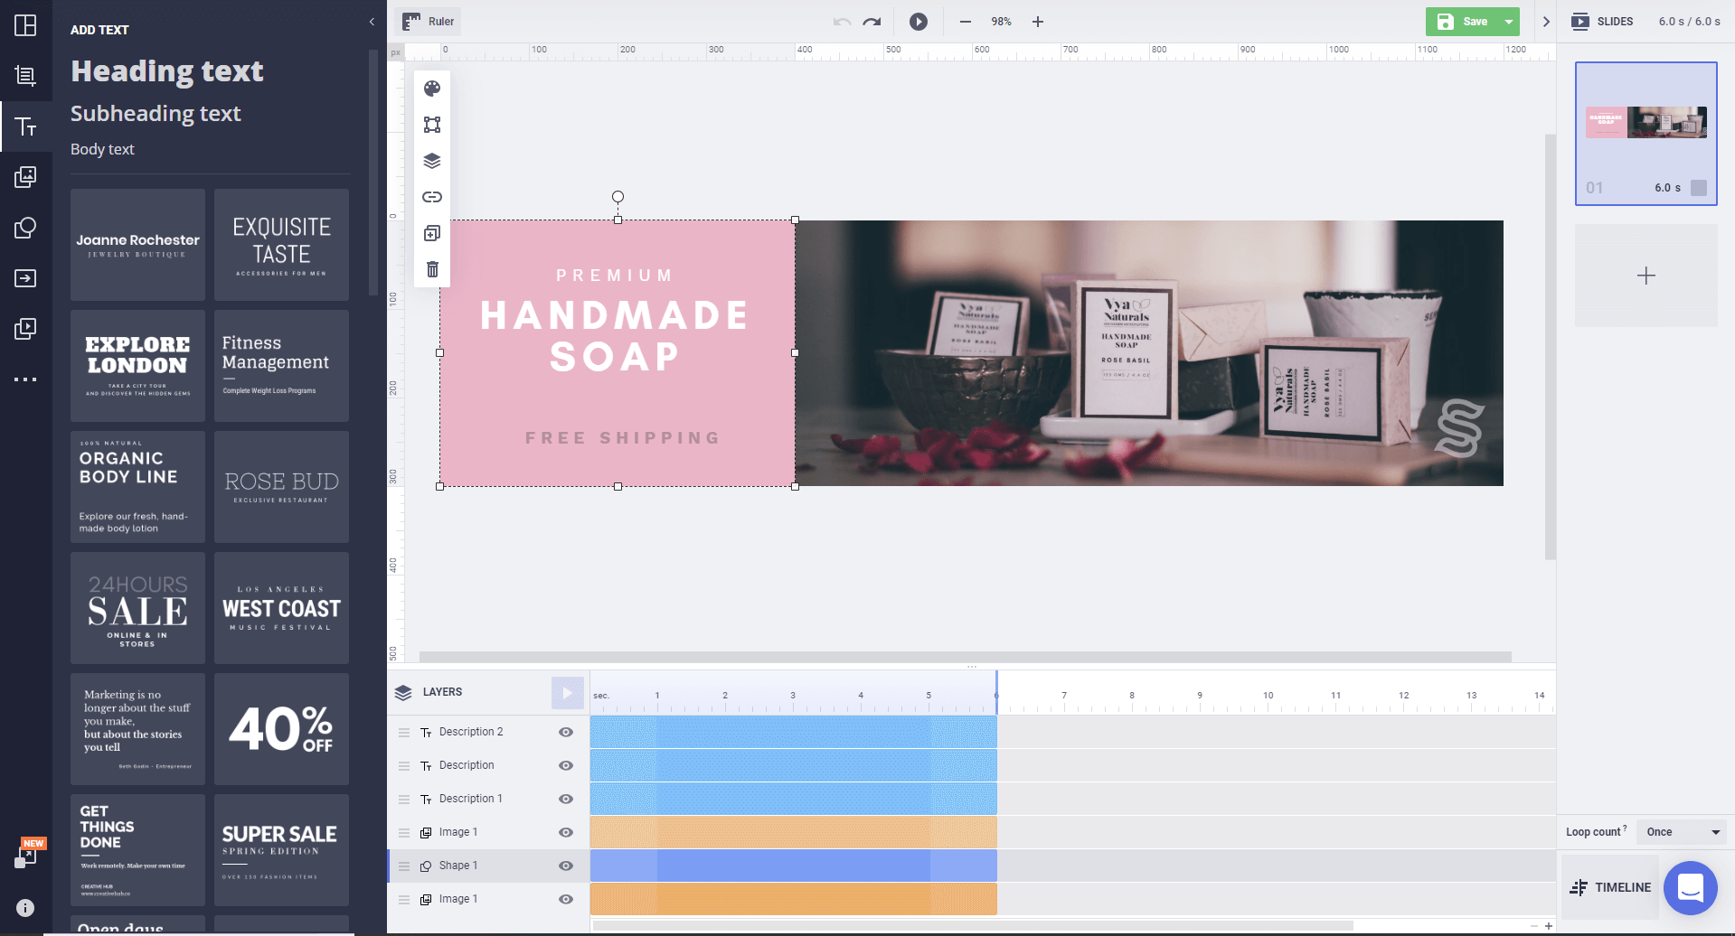Open the Loop count dropdown
The width and height of the screenshot is (1735, 936).
point(1681,831)
